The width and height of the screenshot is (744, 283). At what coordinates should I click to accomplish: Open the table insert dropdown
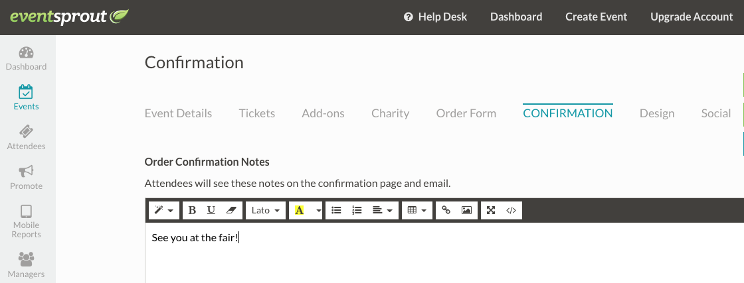417,210
